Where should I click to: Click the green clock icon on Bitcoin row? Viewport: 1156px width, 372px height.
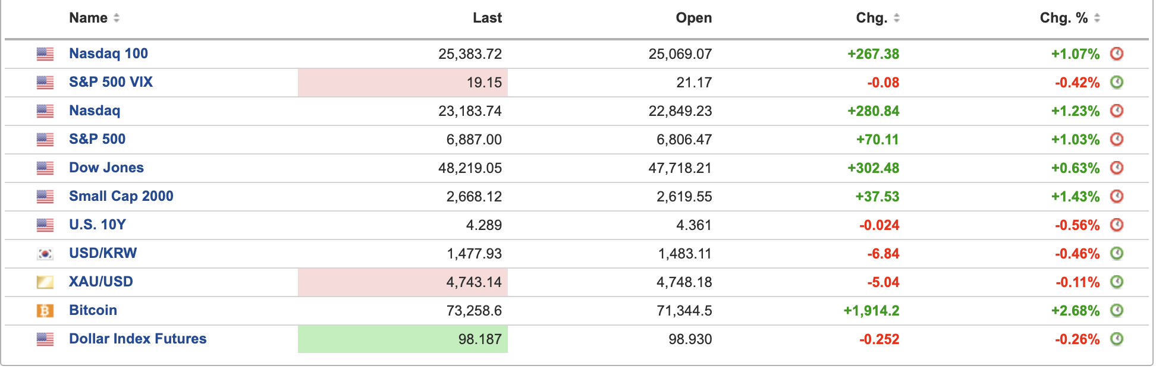1117,311
